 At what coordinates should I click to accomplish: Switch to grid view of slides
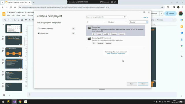point(4,95)
